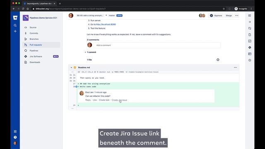Click the pull request author avatar
The height and width of the screenshot is (149, 265).
[x=71, y=16]
